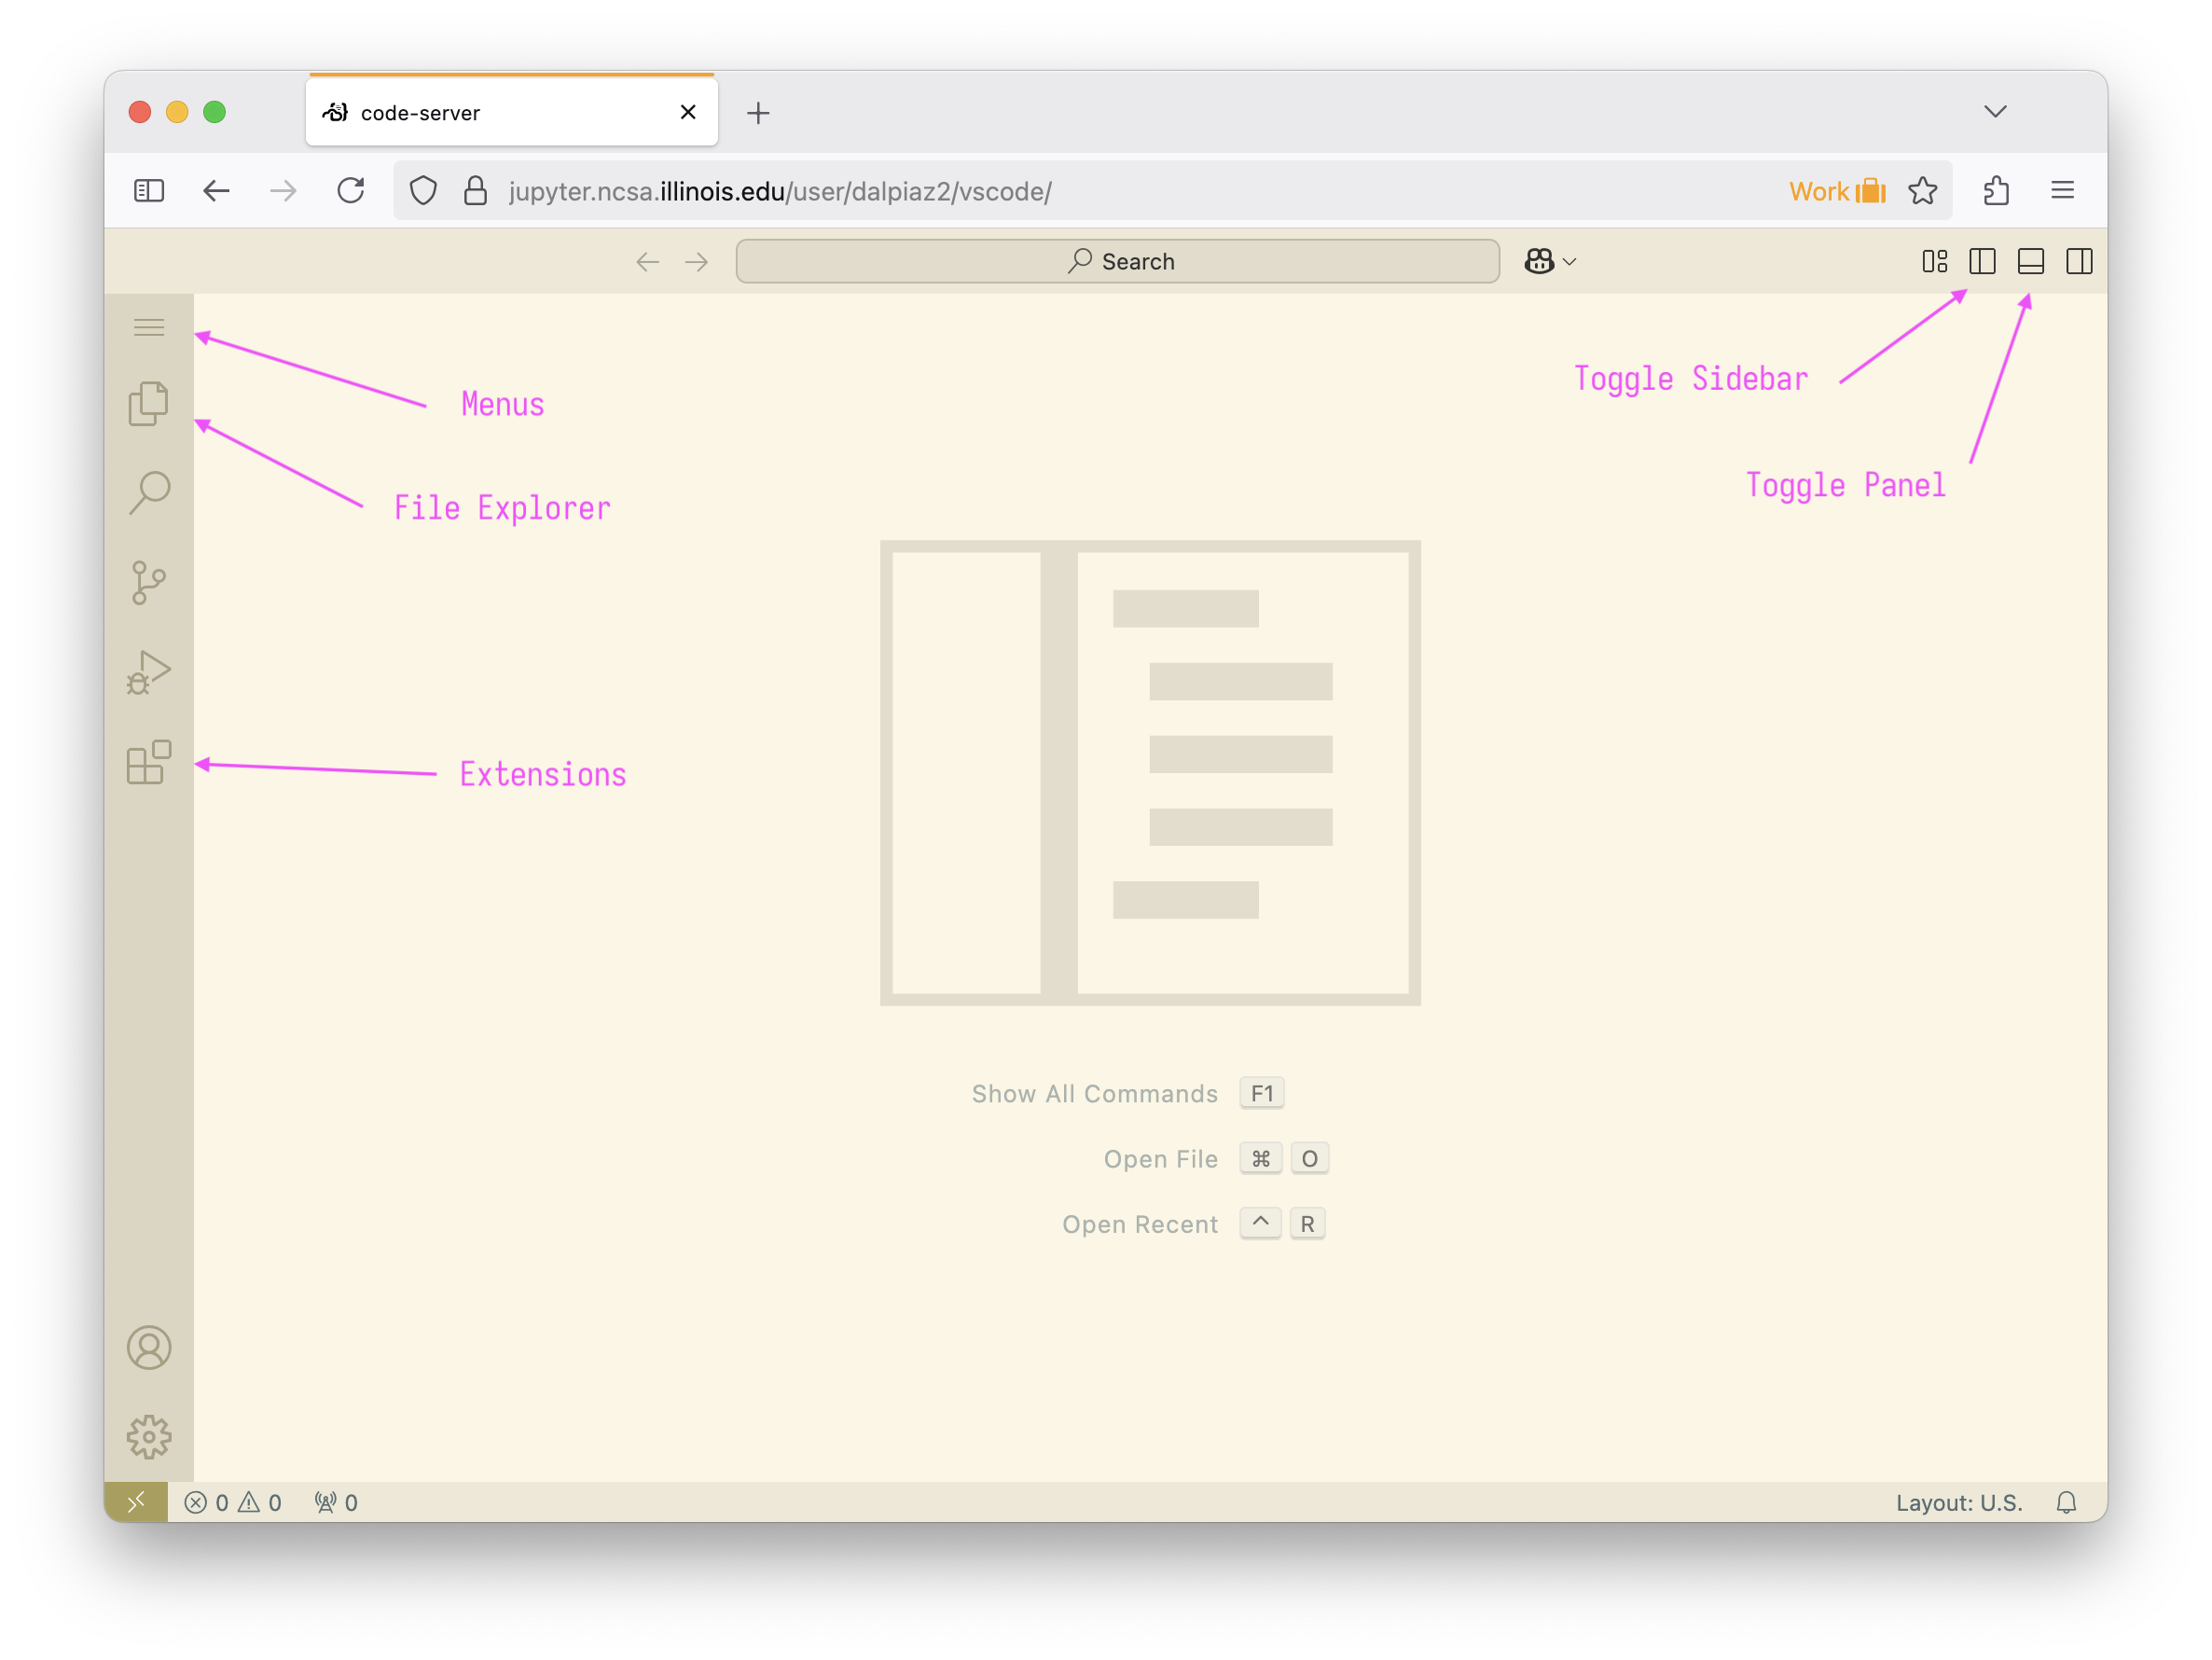Open the Manage gear settings

pos(148,1437)
